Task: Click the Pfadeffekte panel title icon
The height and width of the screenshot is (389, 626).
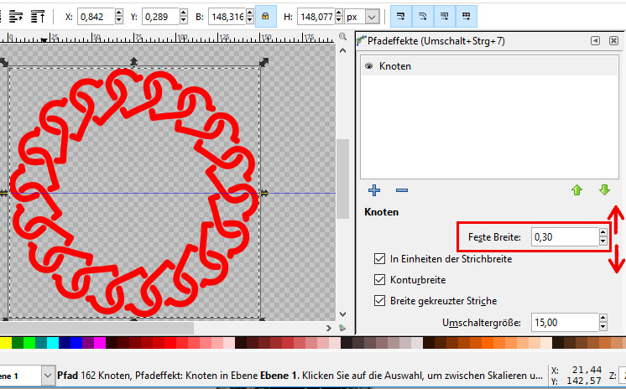Action: click(362, 40)
